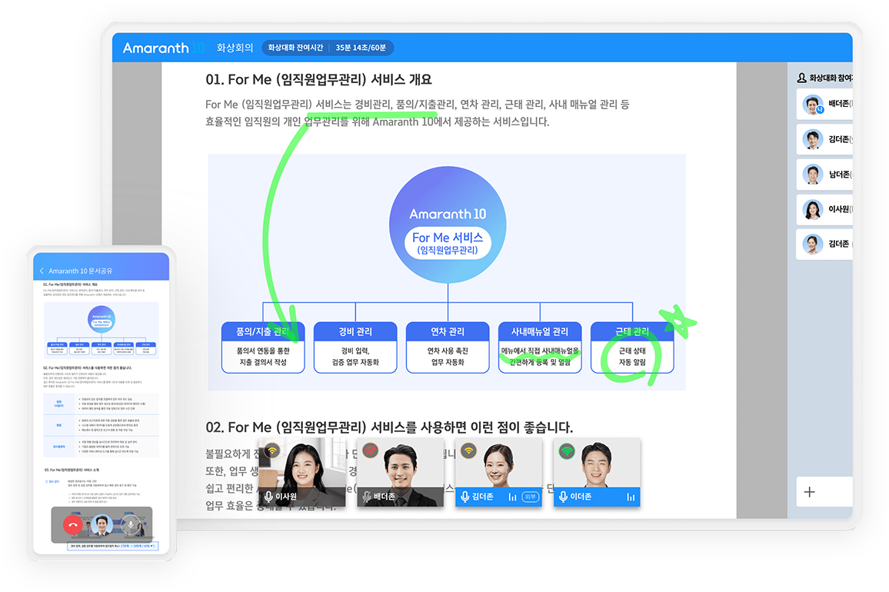
Task: Select participant 배더존 in the side list
Action: [x=824, y=104]
